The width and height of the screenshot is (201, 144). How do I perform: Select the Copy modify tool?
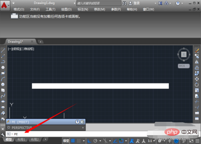pyautogui.click(x=197, y=56)
